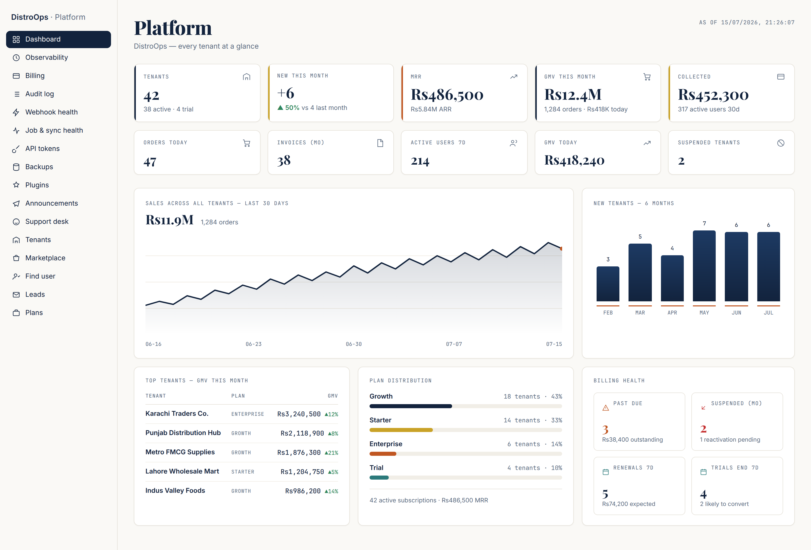Click the Support desk smiley icon
This screenshot has width=811, height=550.
[x=16, y=222]
